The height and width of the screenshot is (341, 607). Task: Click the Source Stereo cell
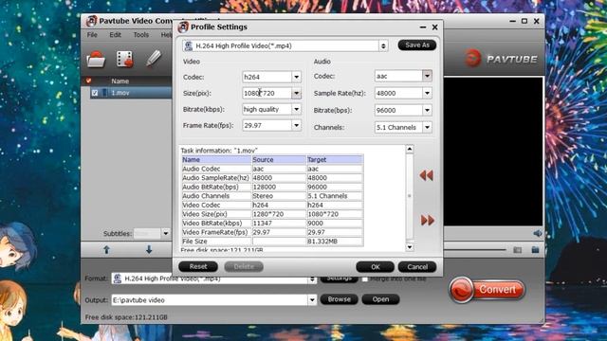tap(279, 196)
